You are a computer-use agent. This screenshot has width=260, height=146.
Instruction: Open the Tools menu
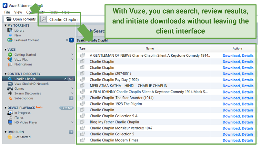pyautogui.click(x=53, y=12)
